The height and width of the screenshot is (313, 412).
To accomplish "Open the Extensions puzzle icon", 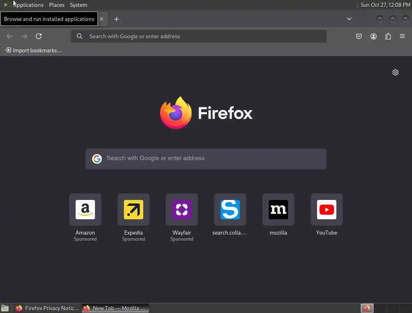I will 388,36.
